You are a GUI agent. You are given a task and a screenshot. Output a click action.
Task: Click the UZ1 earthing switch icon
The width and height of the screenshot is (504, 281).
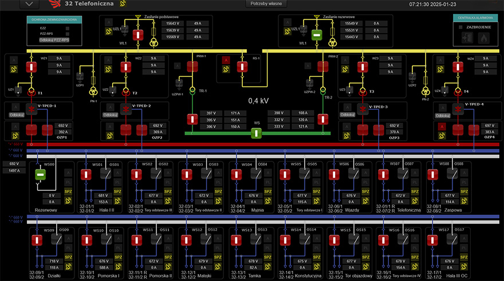coord(18,90)
